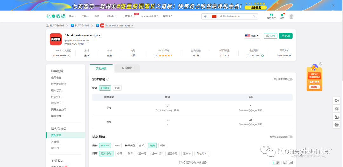
Task: Switch to bar chart view icon
Action: [274, 163]
